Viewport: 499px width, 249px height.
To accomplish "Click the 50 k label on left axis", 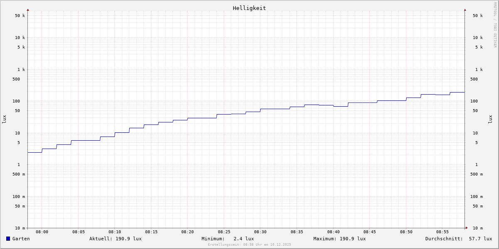I will [20, 16].
